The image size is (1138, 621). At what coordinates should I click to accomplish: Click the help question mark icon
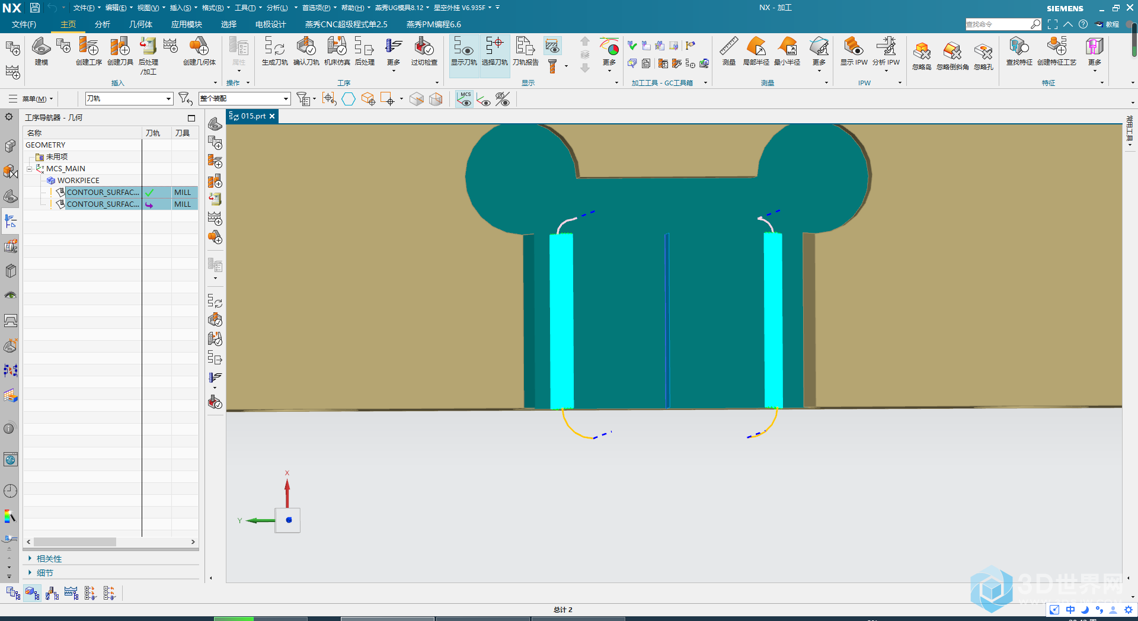[1083, 24]
